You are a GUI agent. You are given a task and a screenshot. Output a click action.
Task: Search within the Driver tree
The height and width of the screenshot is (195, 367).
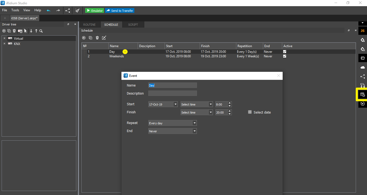click(41, 31)
